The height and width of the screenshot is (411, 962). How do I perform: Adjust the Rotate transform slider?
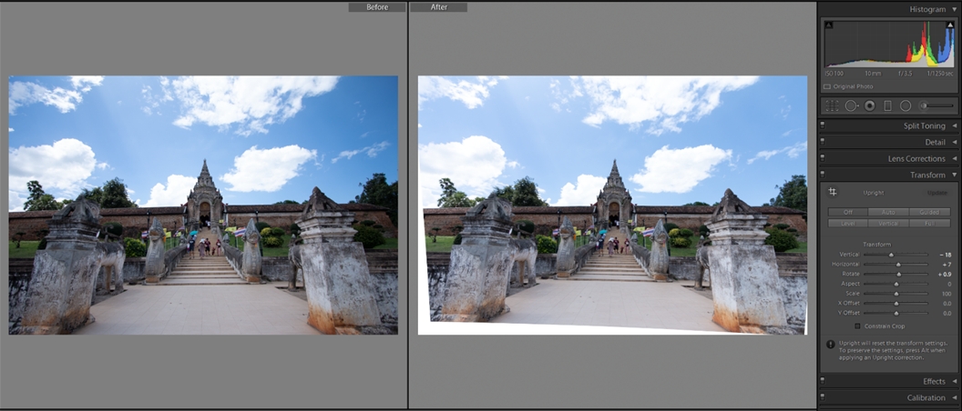point(897,274)
